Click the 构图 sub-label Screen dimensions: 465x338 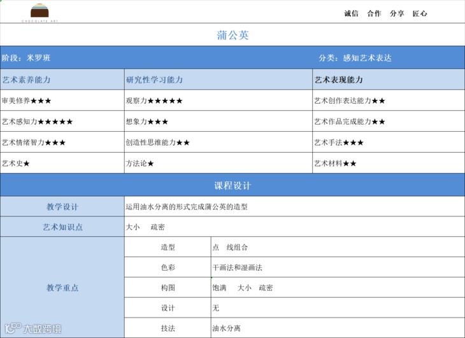[168, 287]
